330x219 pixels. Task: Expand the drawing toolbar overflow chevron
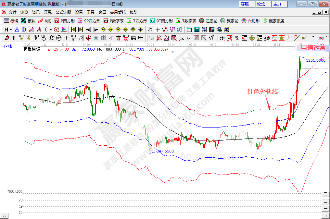pyautogui.click(x=312, y=37)
